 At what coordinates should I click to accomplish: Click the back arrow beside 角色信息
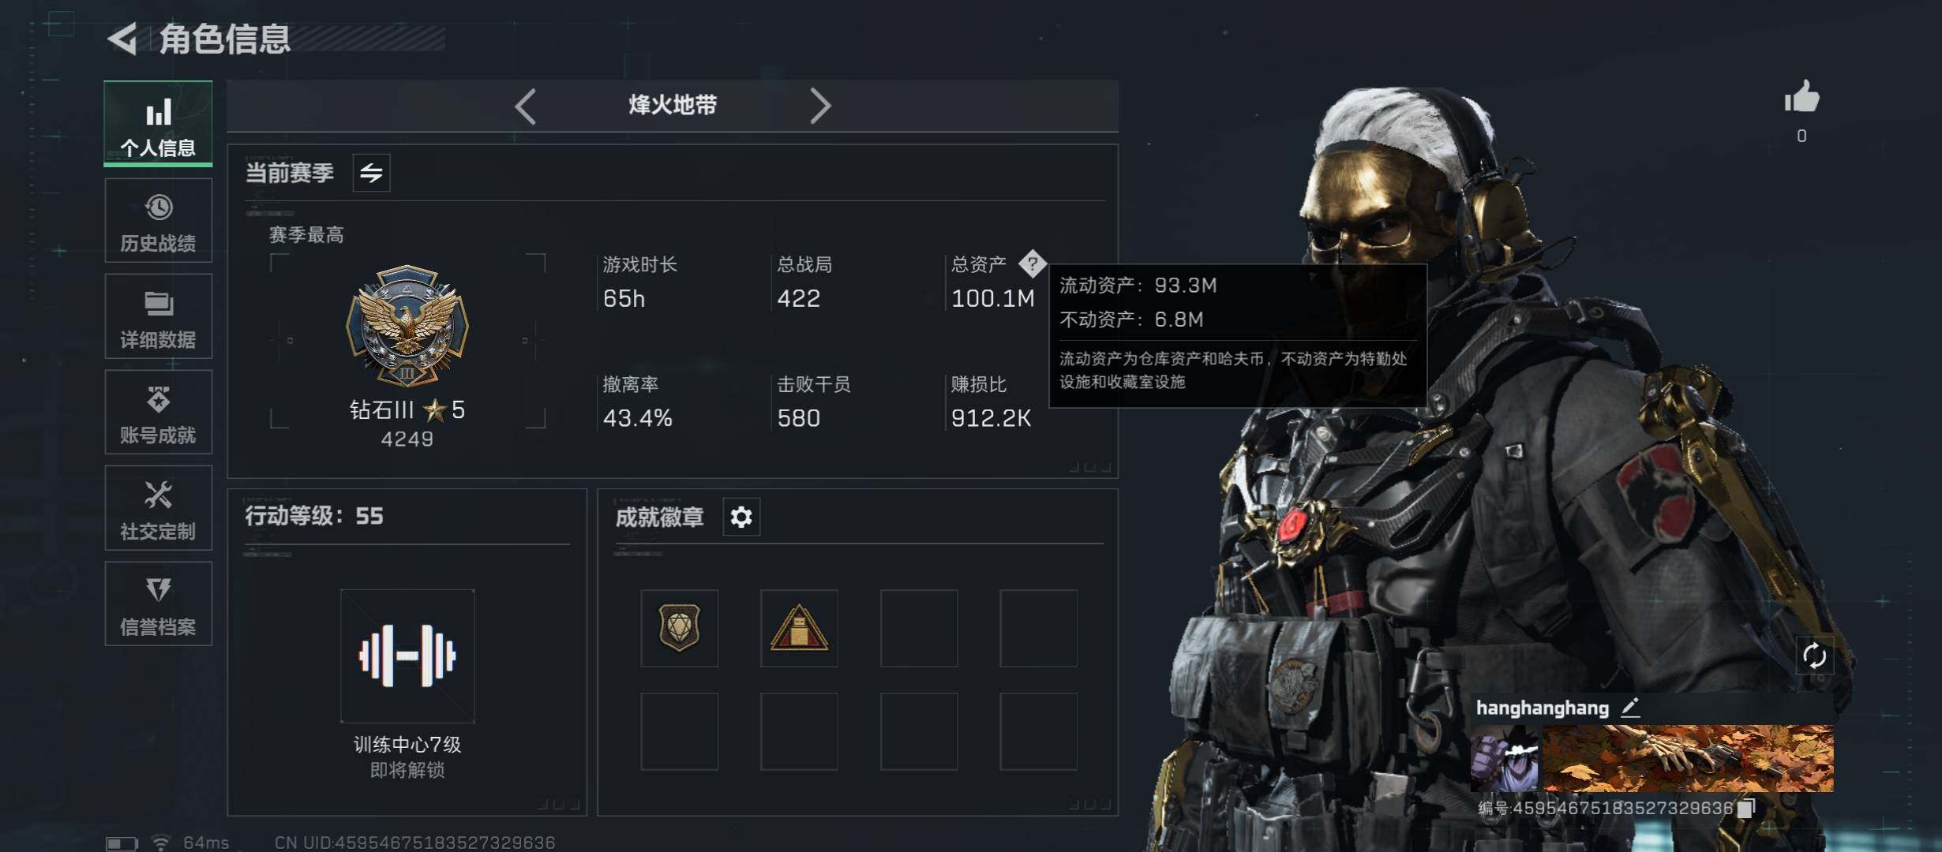[122, 39]
